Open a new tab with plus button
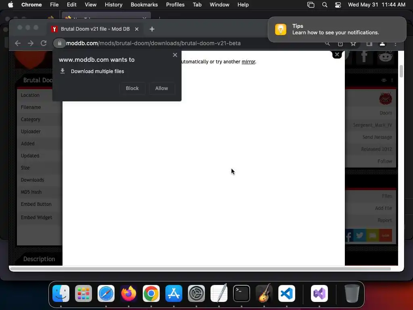This screenshot has width=413, height=310. (152, 29)
